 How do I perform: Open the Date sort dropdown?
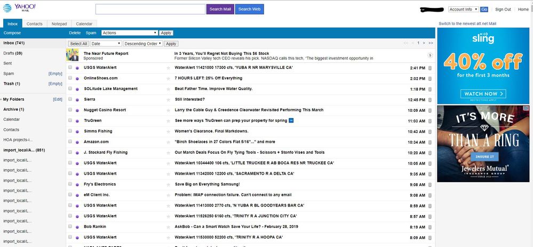[x=106, y=44]
